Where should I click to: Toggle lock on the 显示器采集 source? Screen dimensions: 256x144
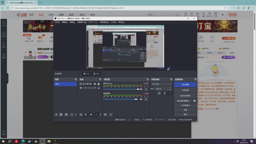point(99,84)
